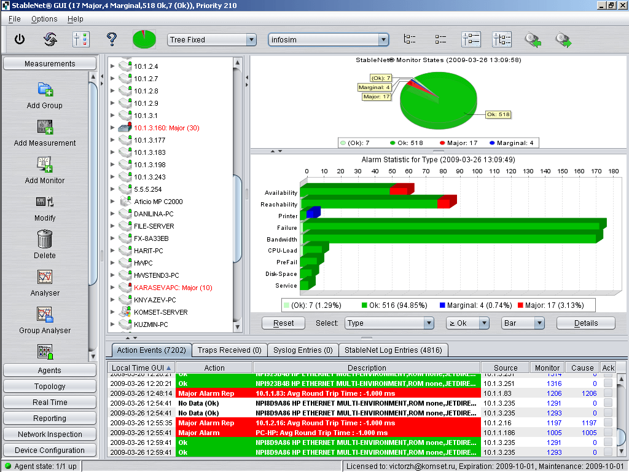Tick Ack checkbox for 10.1.2.16 row
629x472 pixels.
(608, 423)
